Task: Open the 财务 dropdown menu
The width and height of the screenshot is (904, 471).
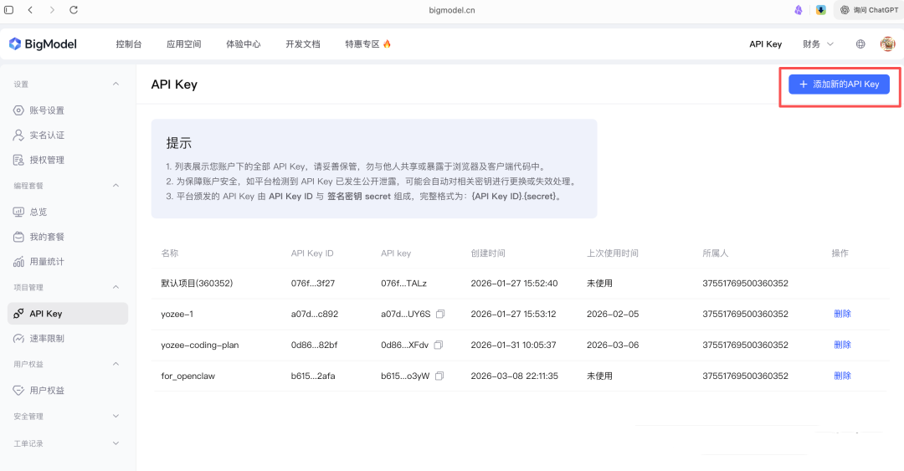Action: (x=818, y=44)
